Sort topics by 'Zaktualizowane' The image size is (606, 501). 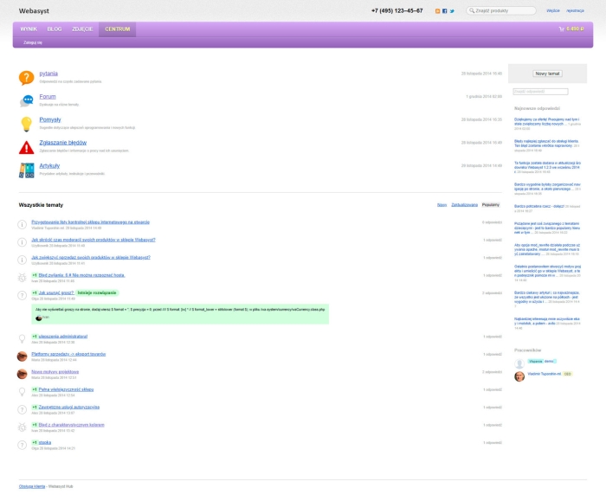(x=464, y=205)
